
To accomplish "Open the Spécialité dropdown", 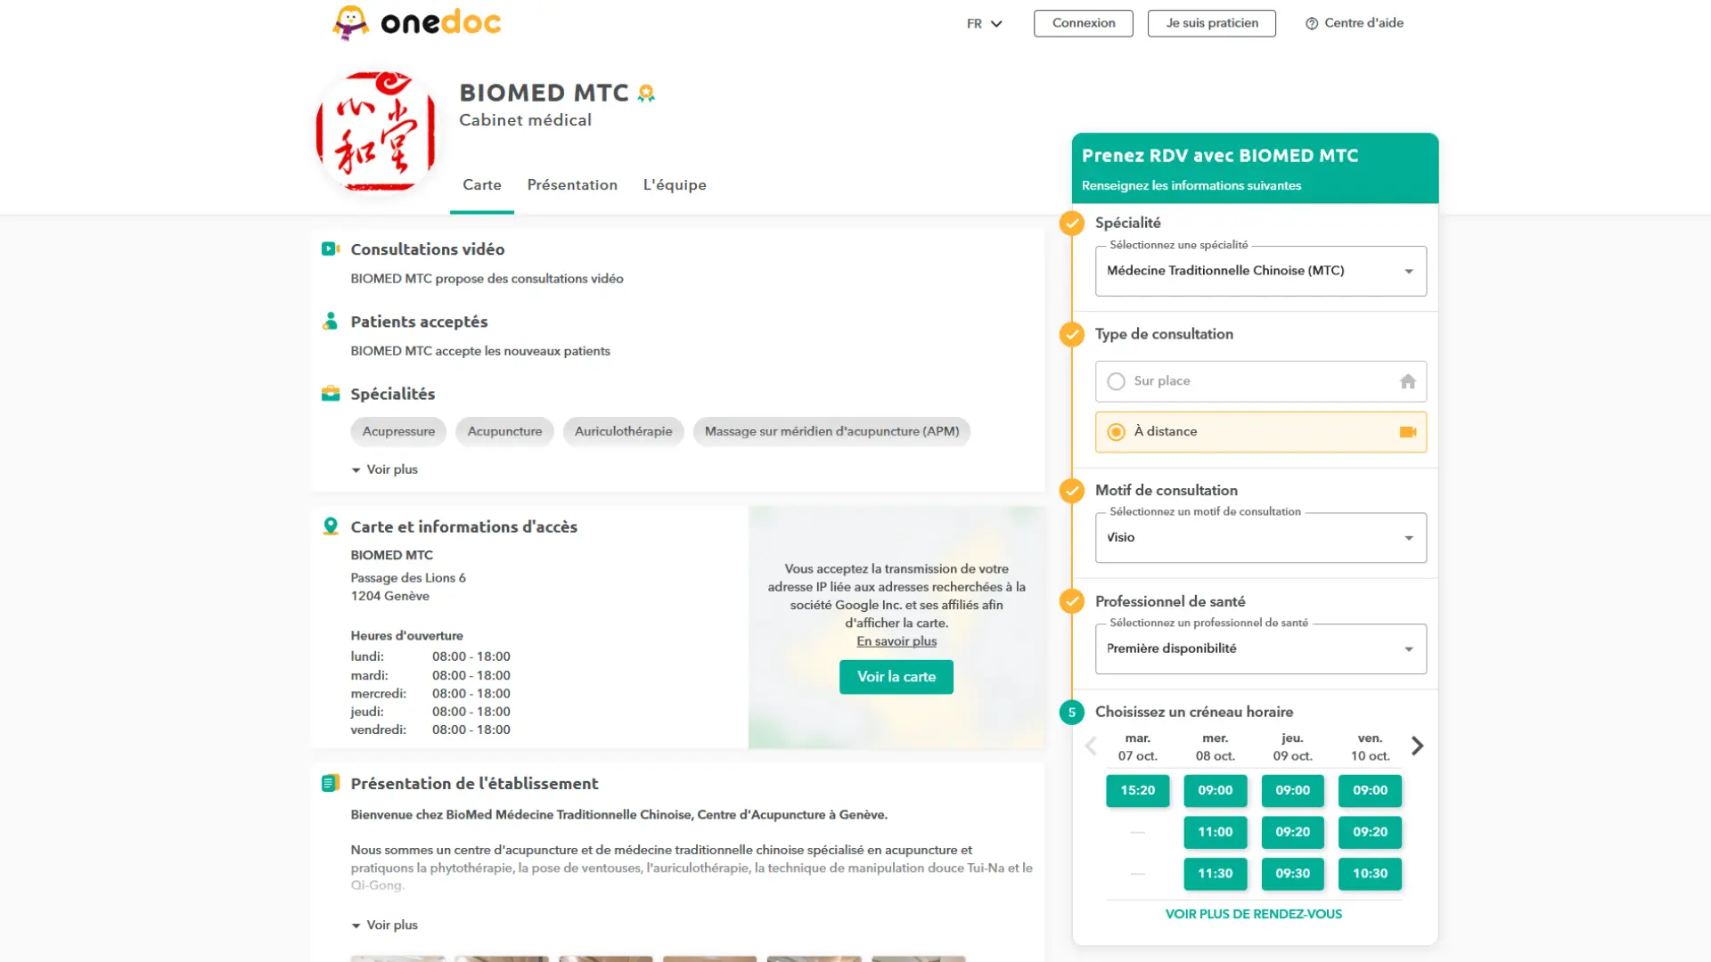I will [1260, 271].
